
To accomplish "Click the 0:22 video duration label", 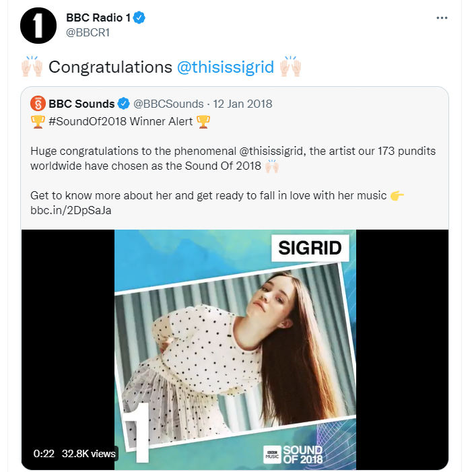I will click(x=44, y=454).
